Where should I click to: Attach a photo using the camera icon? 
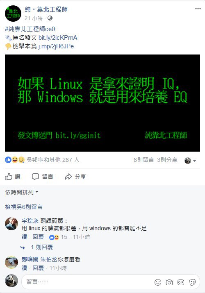[x=169, y=282]
